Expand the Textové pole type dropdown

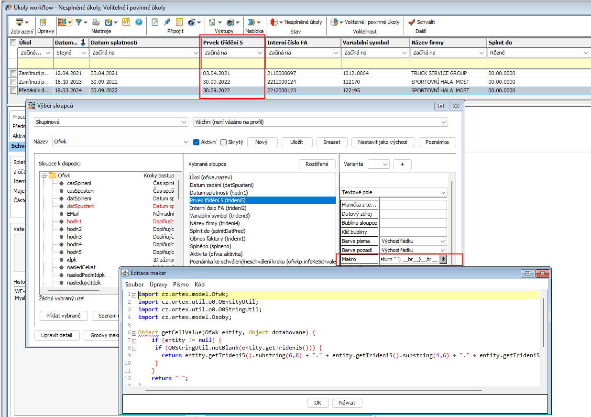click(394, 192)
